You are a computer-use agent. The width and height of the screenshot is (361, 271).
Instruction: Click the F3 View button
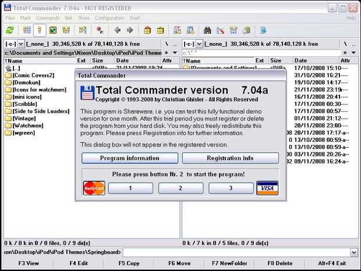[29, 263]
